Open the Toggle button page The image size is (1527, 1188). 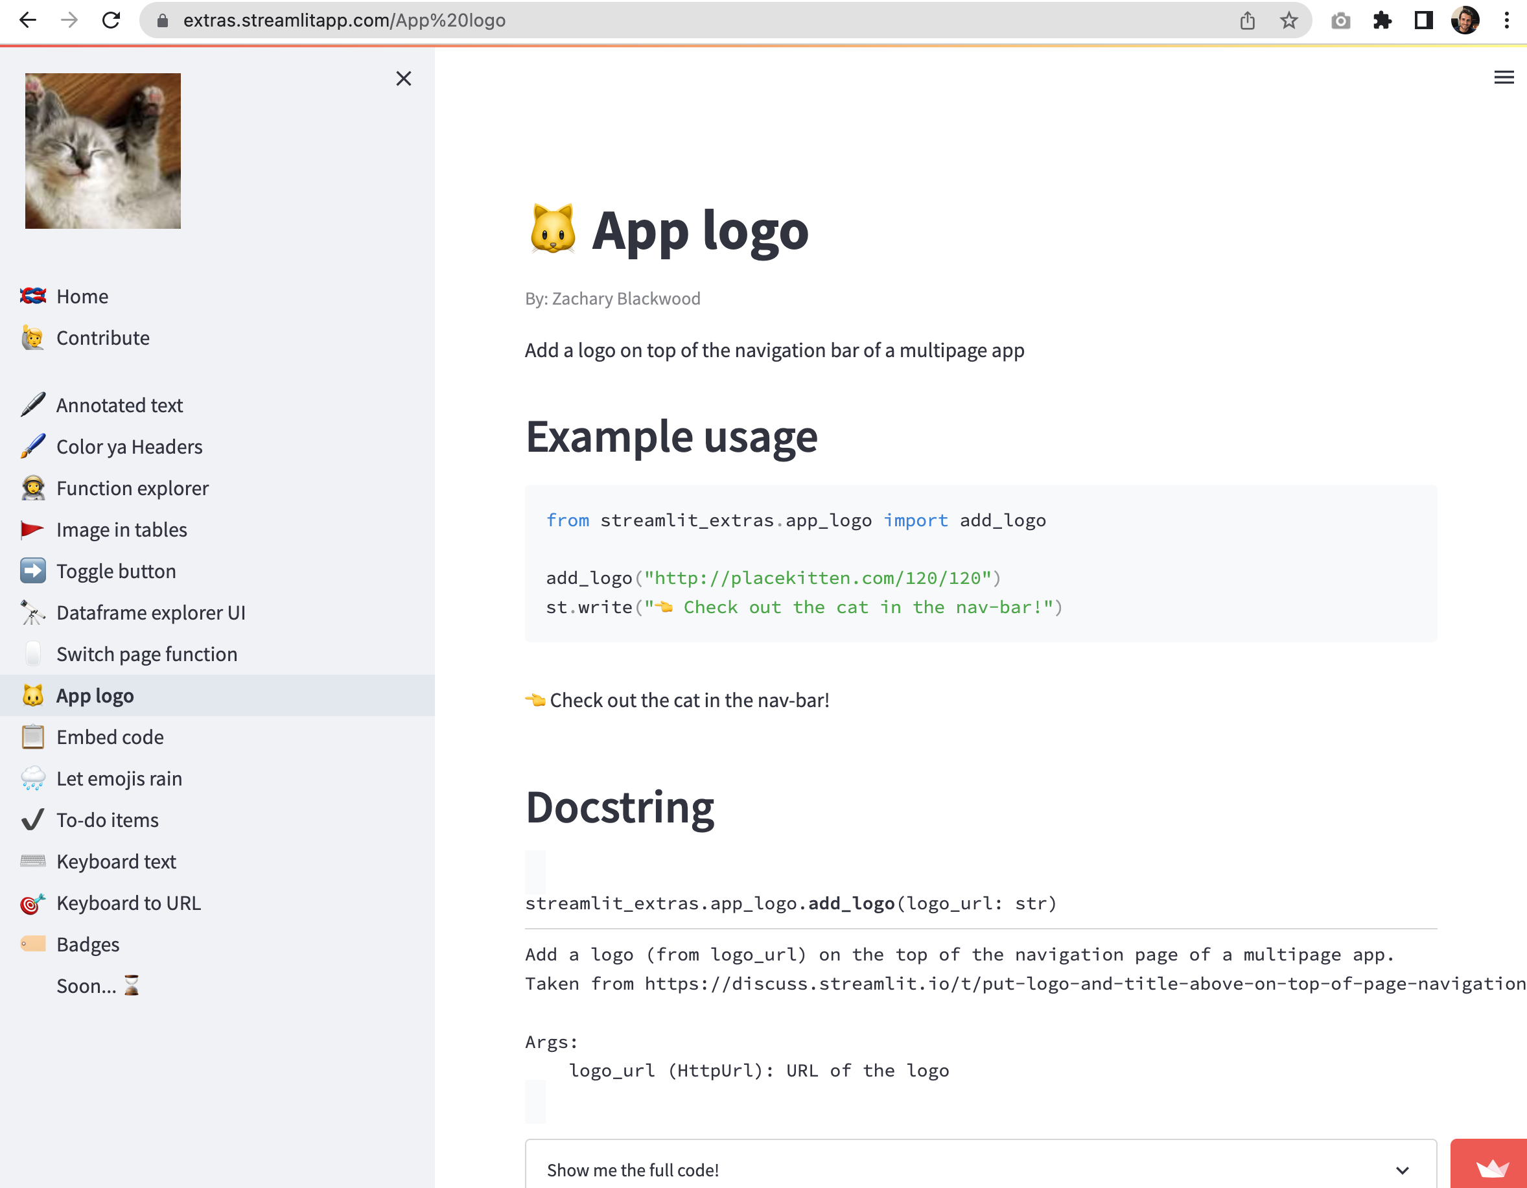pyautogui.click(x=116, y=571)
